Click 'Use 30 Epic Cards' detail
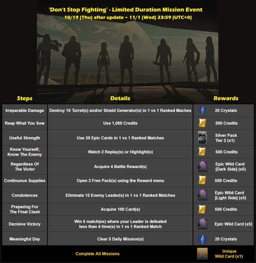Image resolution: width=256 pixels, height=263 pixels. [120, 138]
